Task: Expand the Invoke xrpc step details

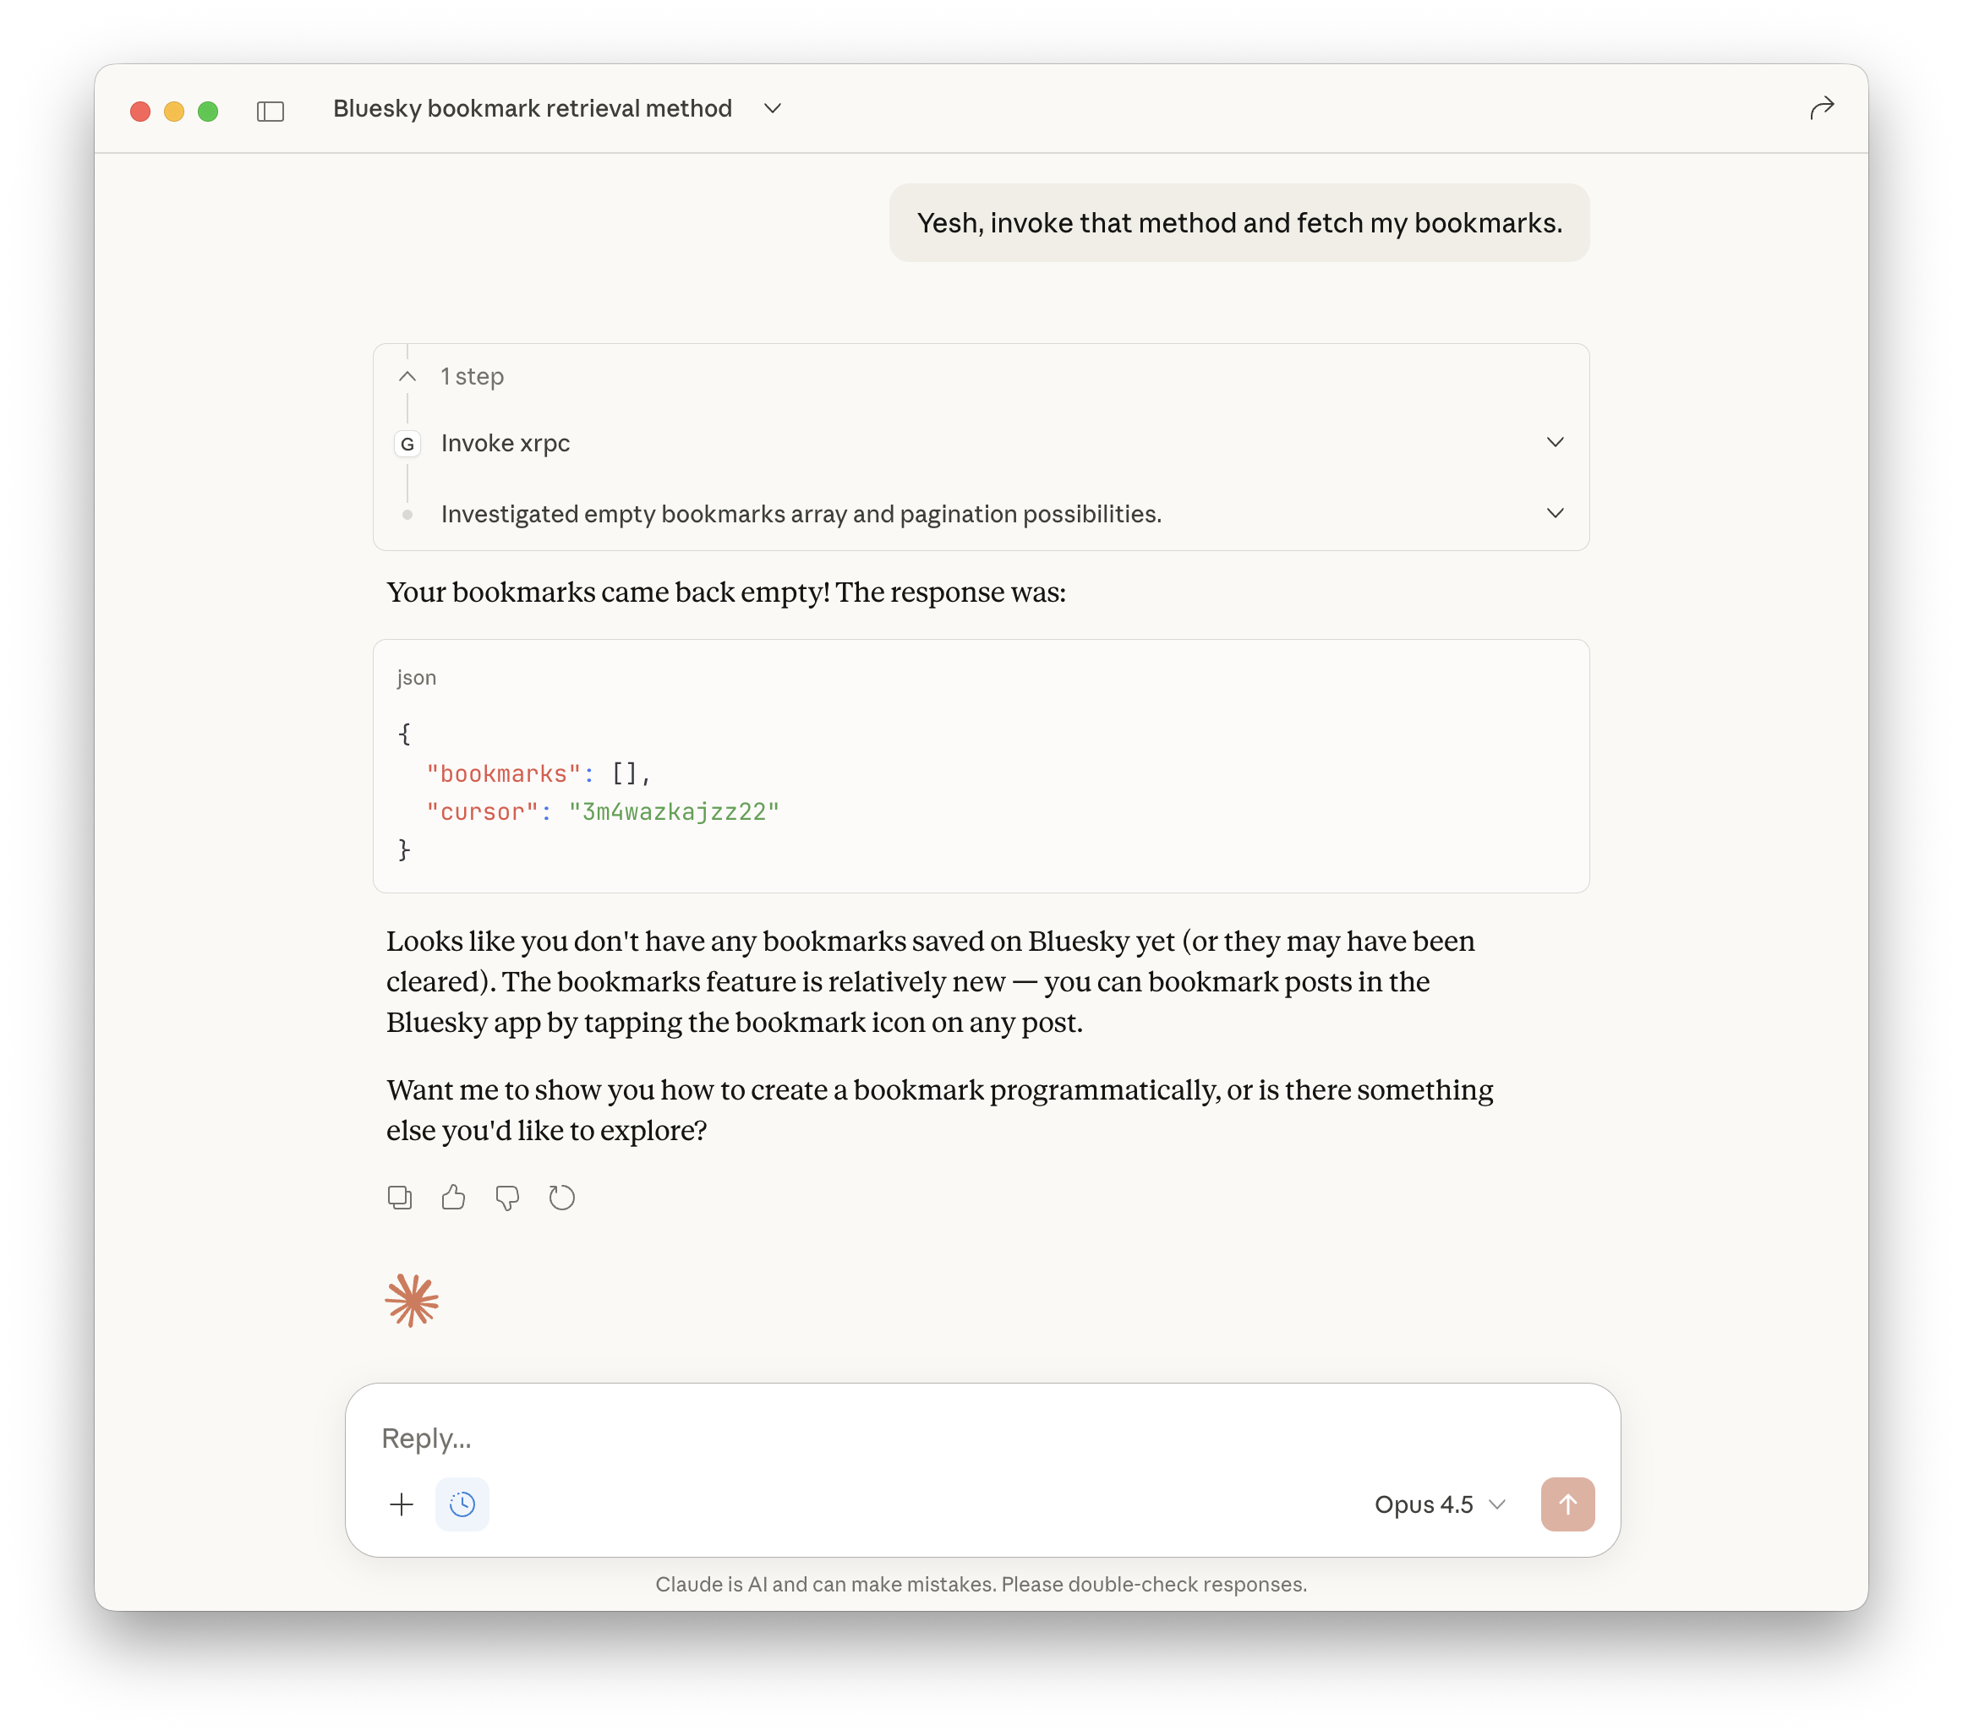Action: pos(1555,443)
